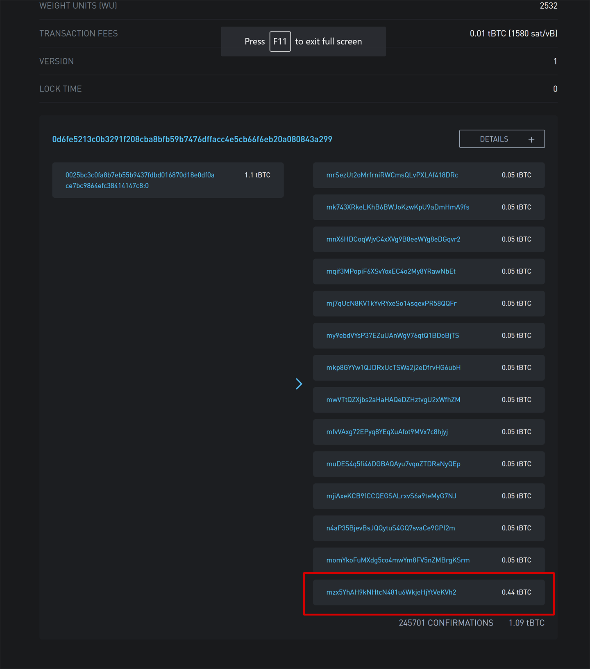590x669 pixels.
Task: Open highlighted address mzx5YhAH9kNHtcN481
Action: point(391,592)
